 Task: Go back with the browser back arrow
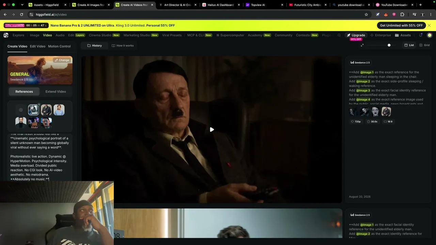(x=5, y=15)
